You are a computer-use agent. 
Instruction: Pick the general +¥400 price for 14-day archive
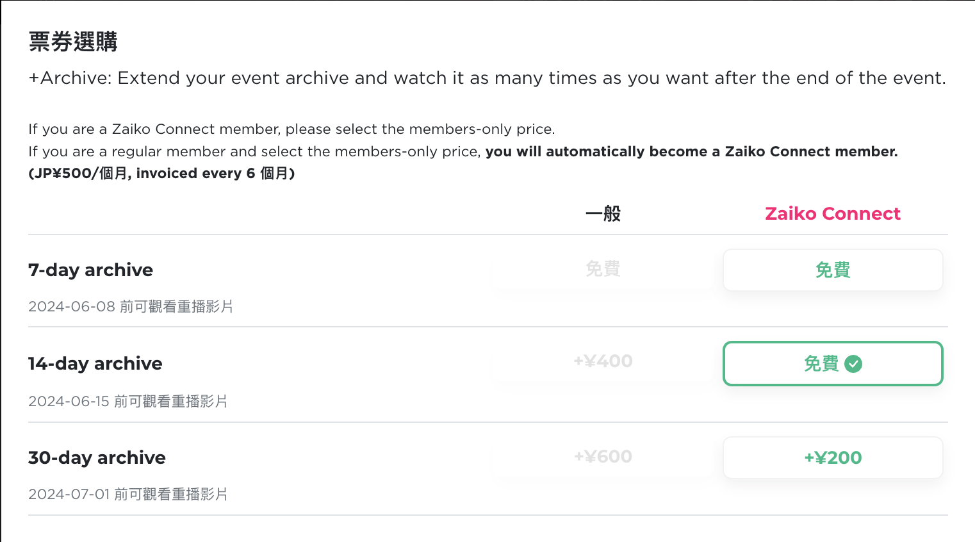pyautogui.click(x=603, y=361)
